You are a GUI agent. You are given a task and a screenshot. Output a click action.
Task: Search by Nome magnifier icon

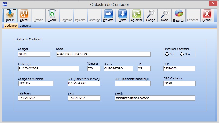pos(165,14)
